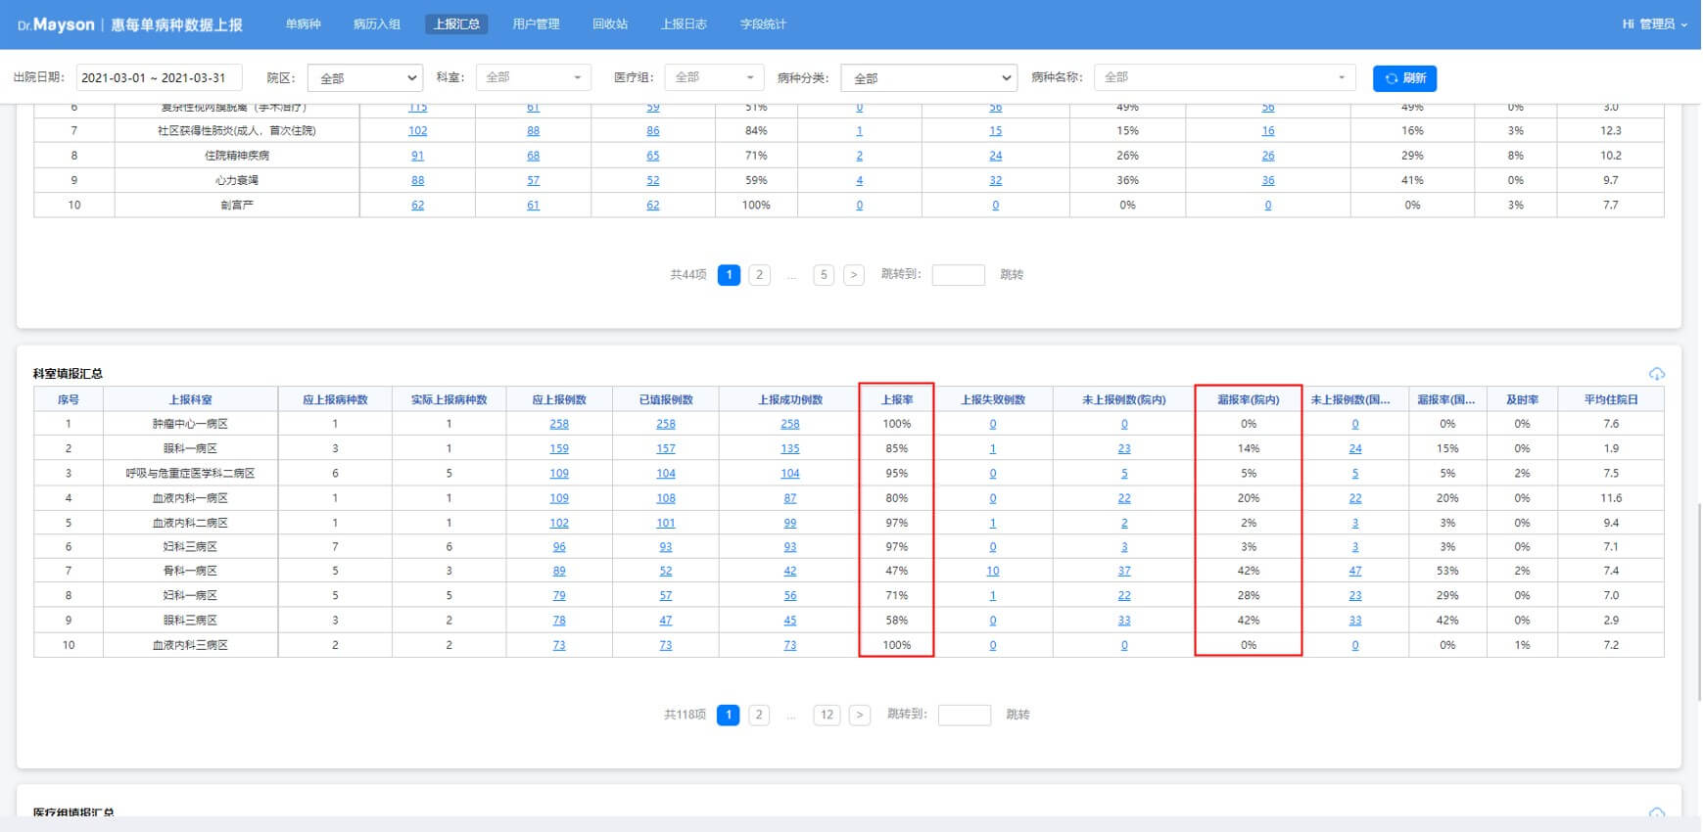Expand the 院区 dropdown
Image resolution: width=1703 pixels, height=832 pixels.
tap(364, 78)
